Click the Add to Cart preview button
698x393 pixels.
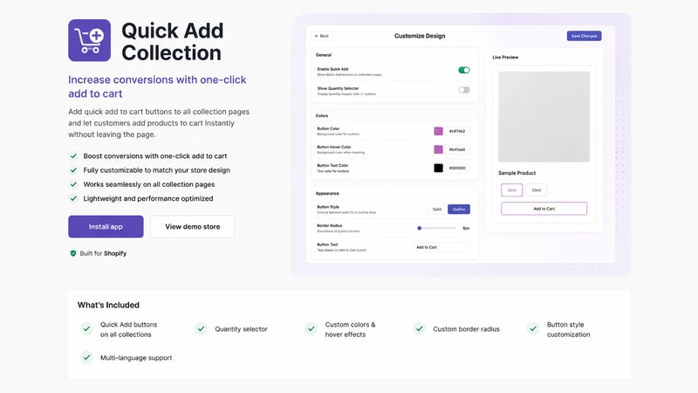click(544, 209)
